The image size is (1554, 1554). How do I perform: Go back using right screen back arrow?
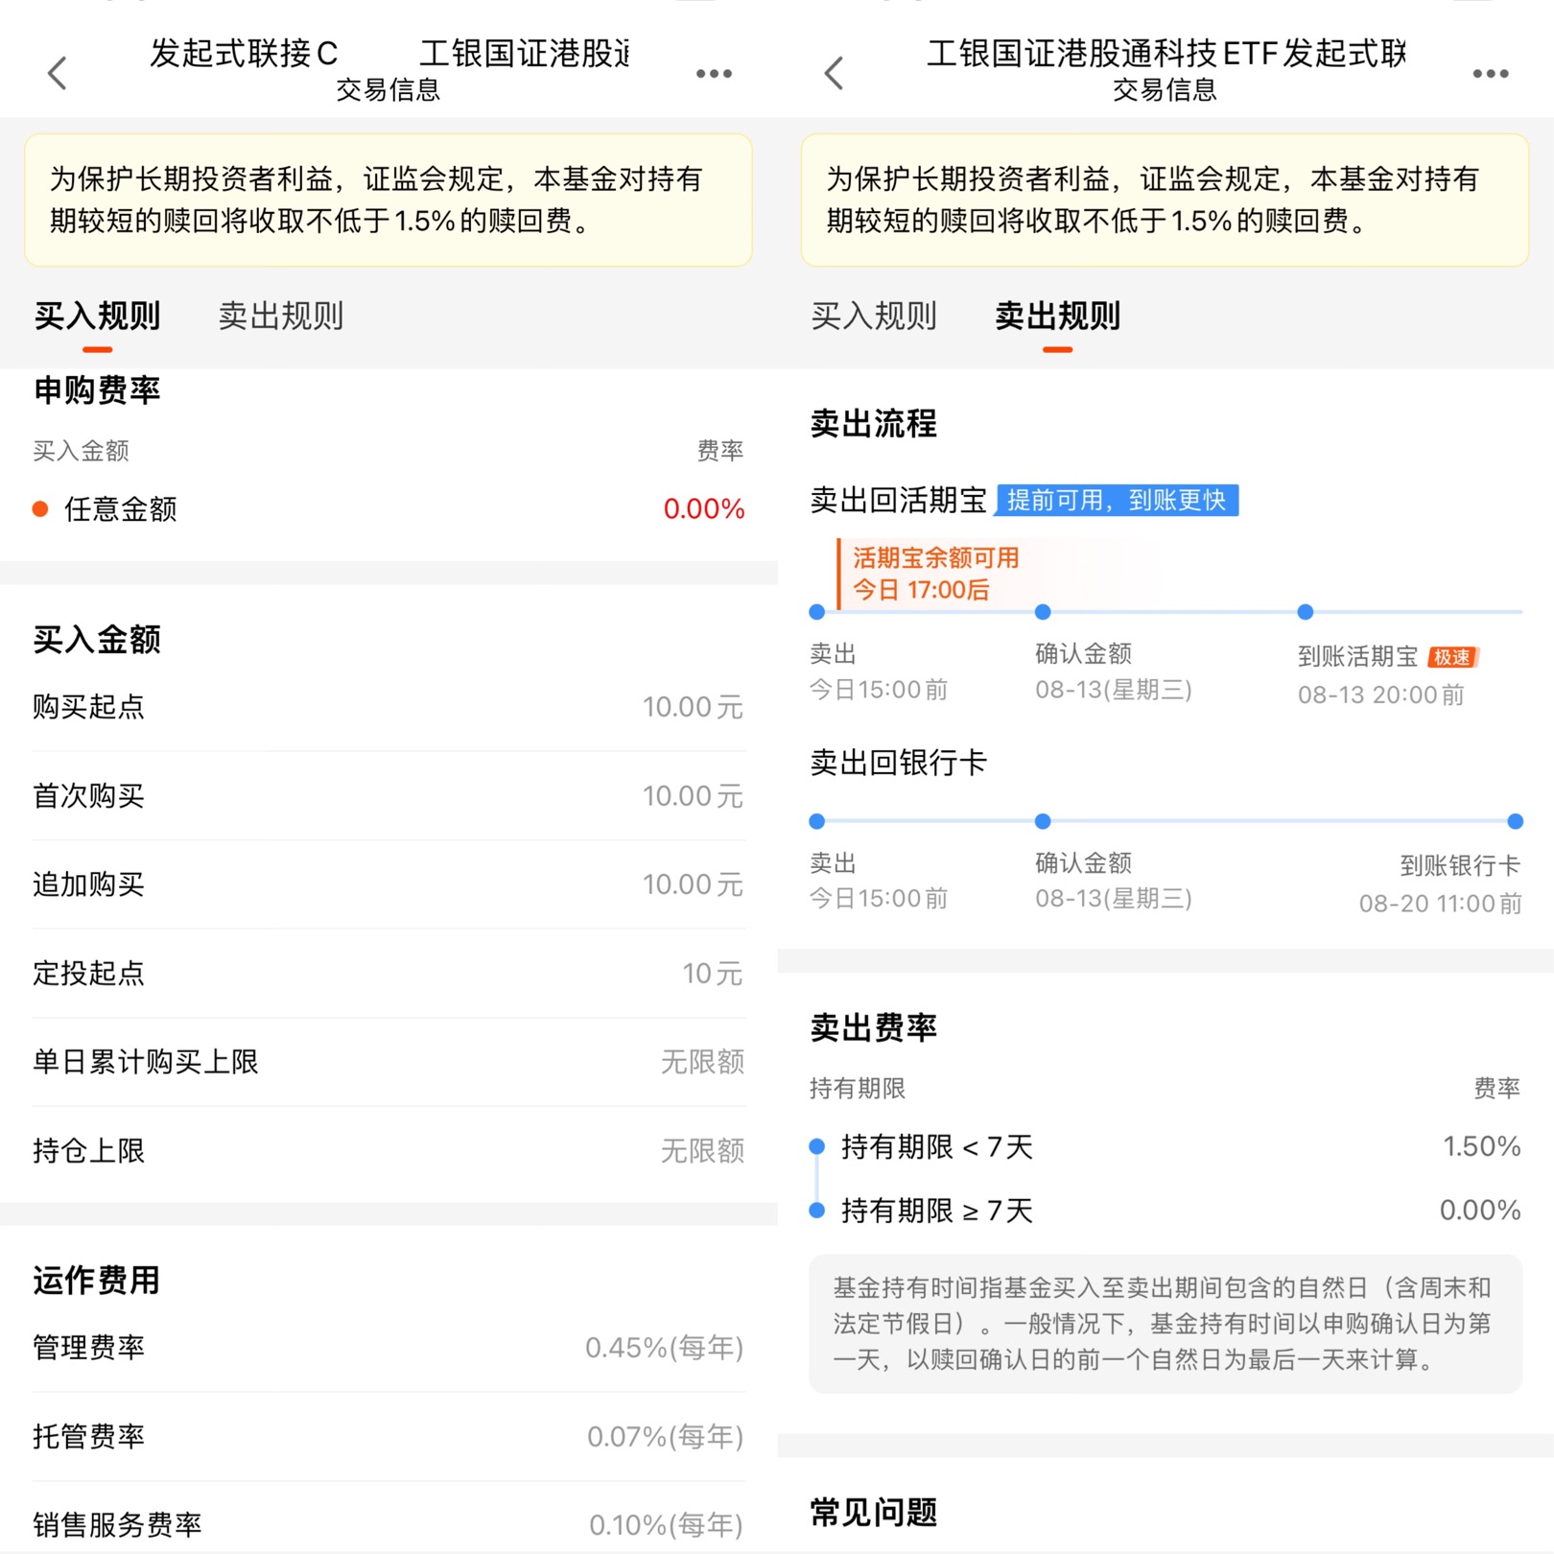pos(835,73)
